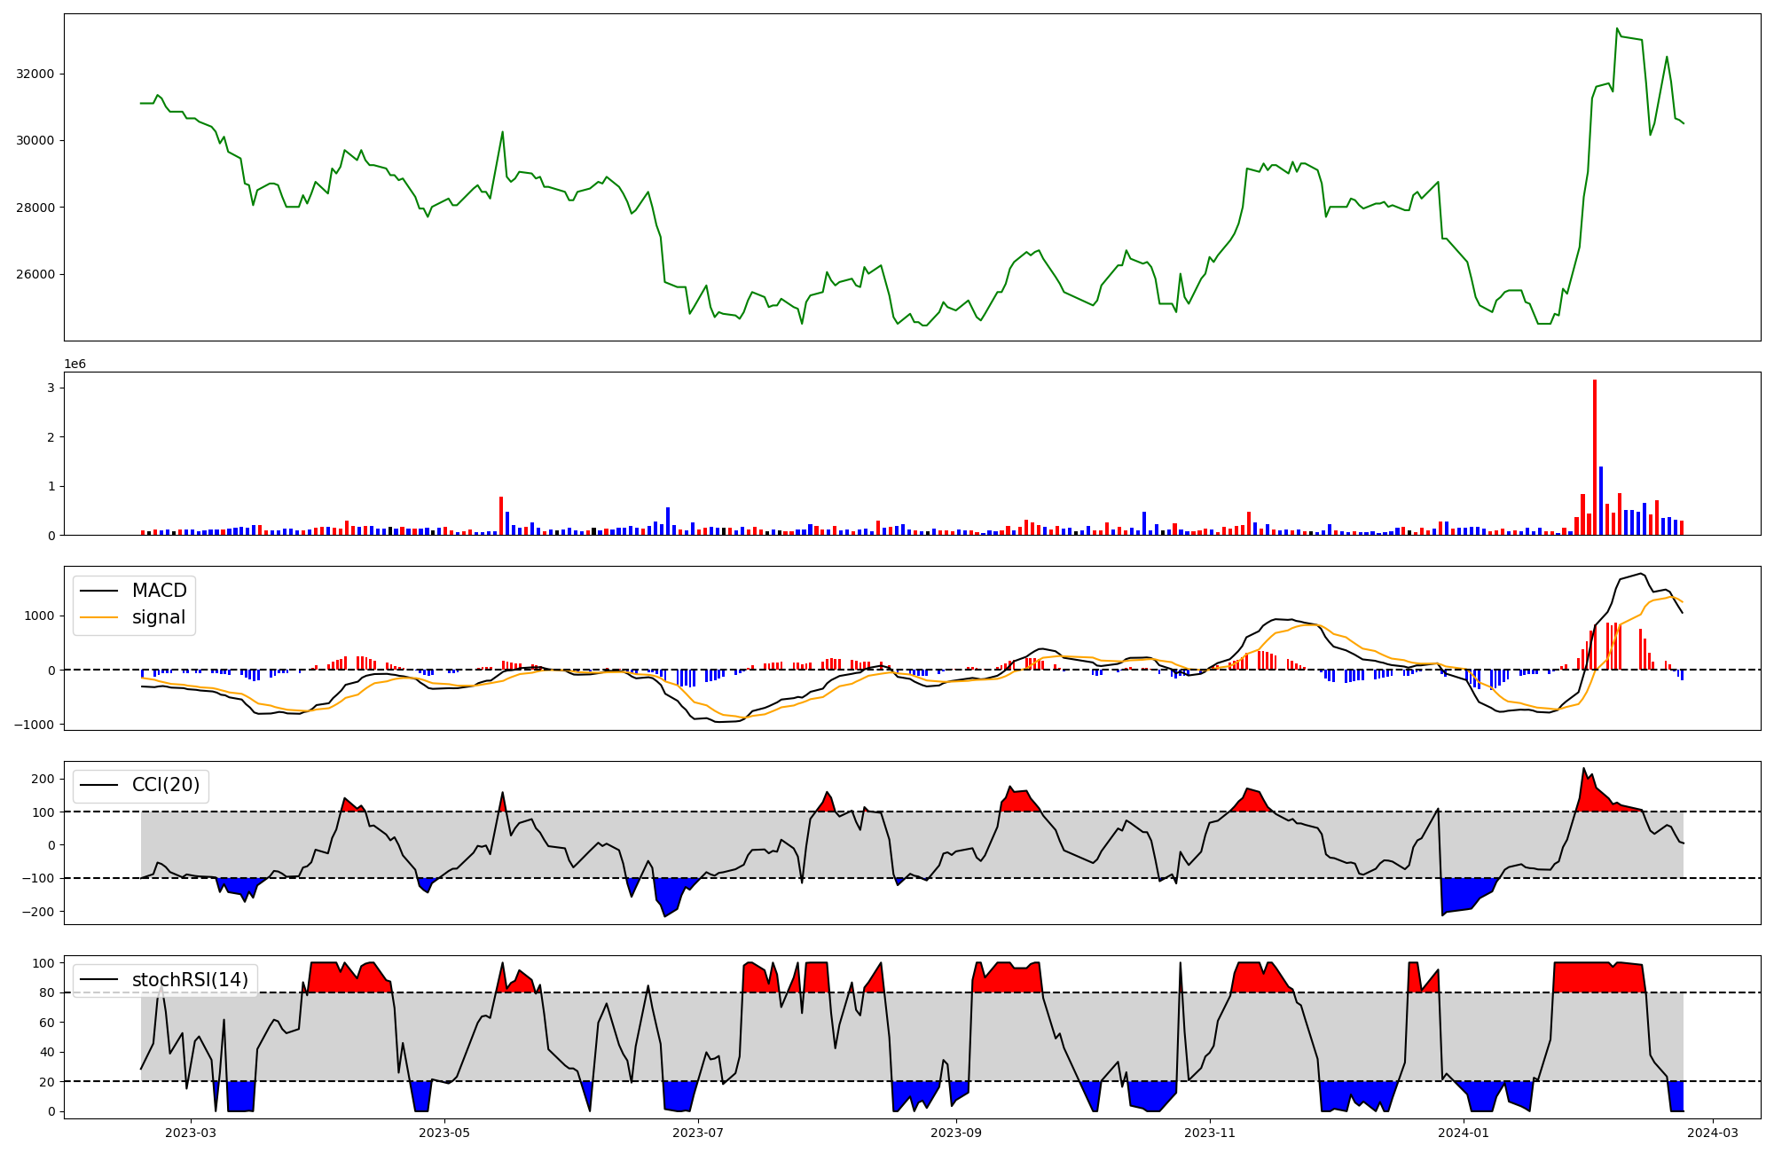Click the signal legend text

click(159, 617)
